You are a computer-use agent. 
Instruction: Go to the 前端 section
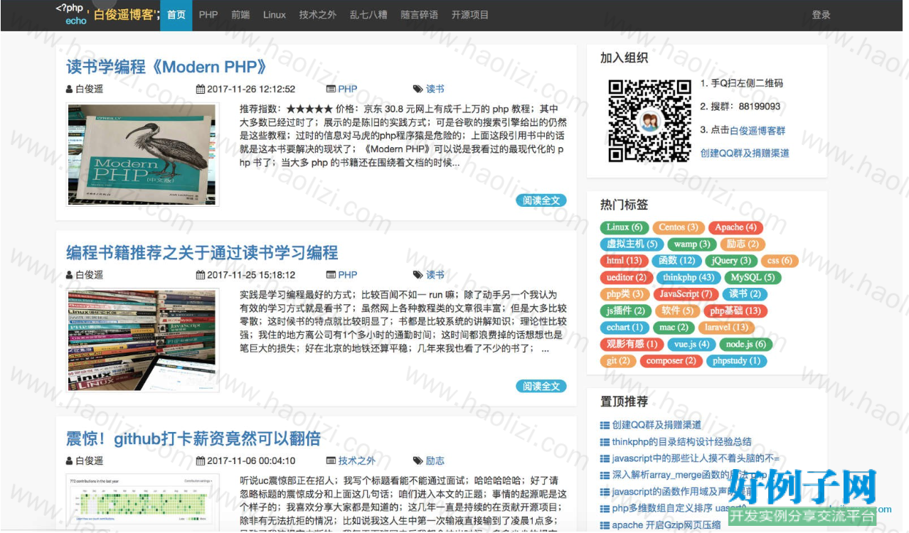[240, 15]
